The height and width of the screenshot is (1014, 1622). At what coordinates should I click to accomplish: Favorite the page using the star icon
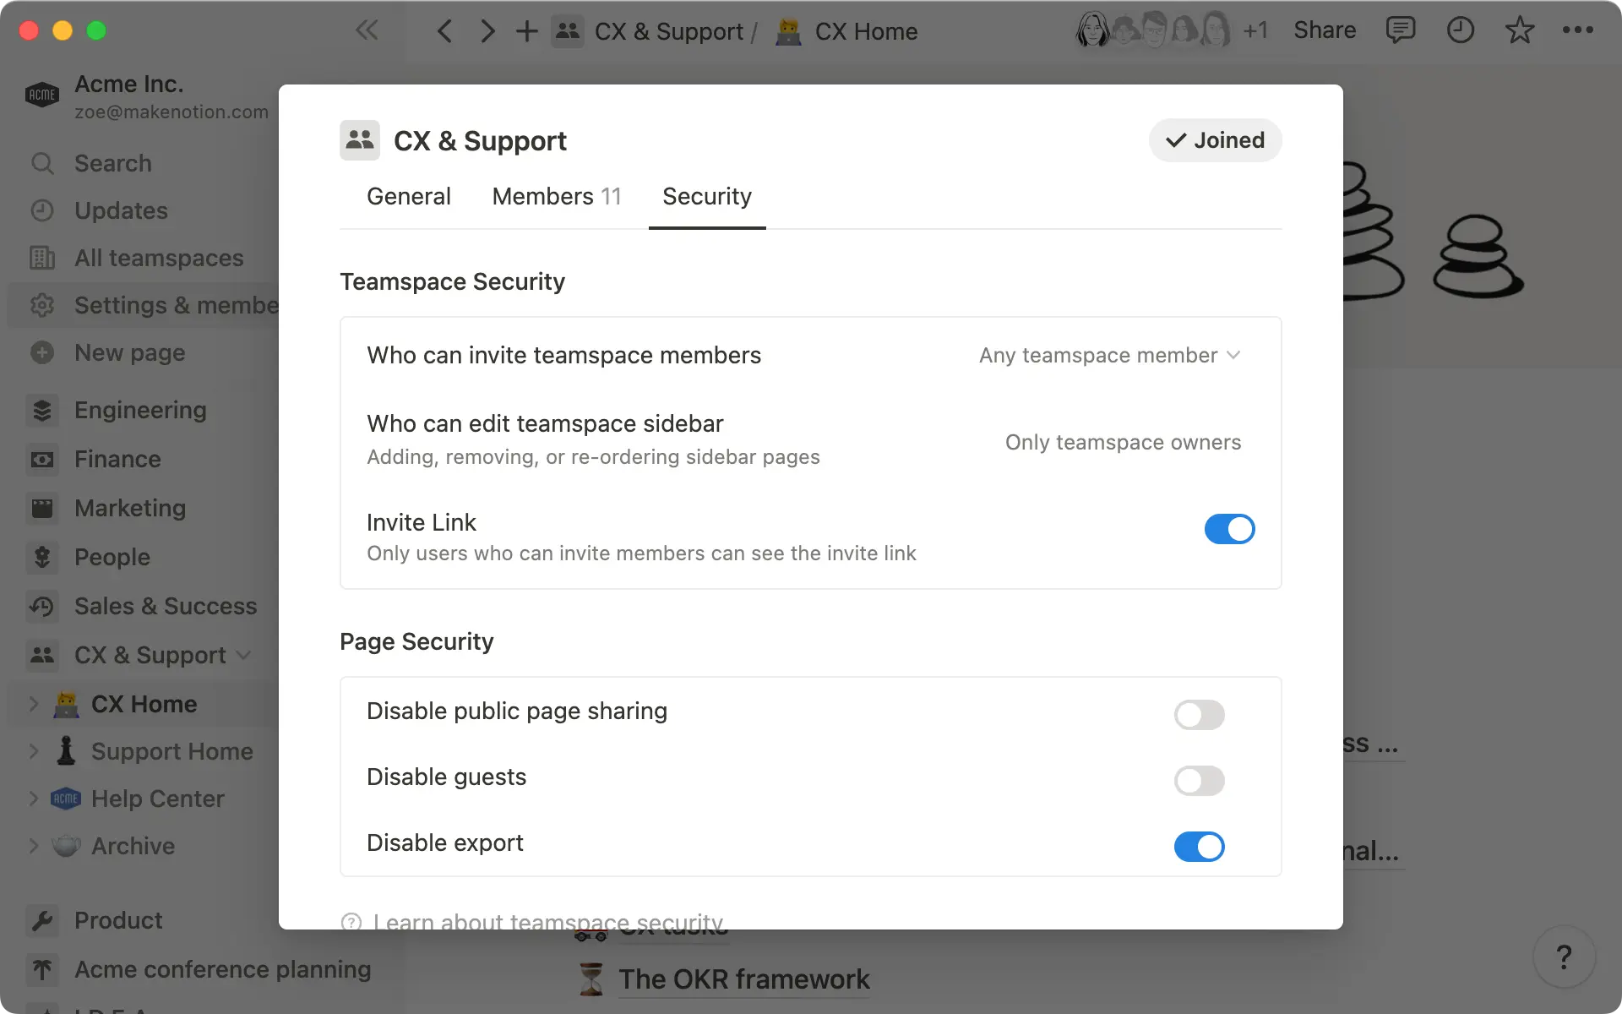point(1519,30)
